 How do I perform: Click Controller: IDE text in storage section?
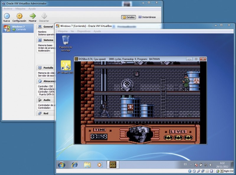pyautogui.click(x=45, y=86)
